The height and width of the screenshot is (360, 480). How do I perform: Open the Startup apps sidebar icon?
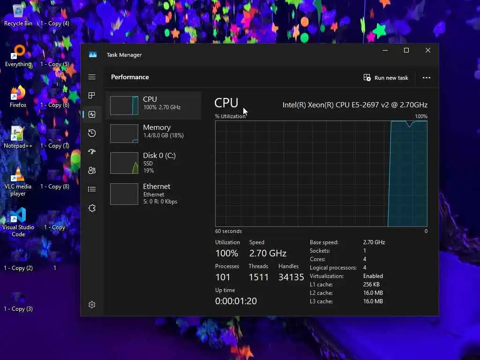[x=92, y=152]
